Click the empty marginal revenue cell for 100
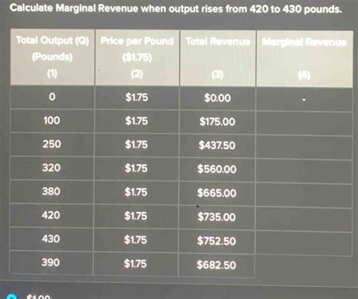The height and width of the screenshot is (299, 358). tap(304, 123)
